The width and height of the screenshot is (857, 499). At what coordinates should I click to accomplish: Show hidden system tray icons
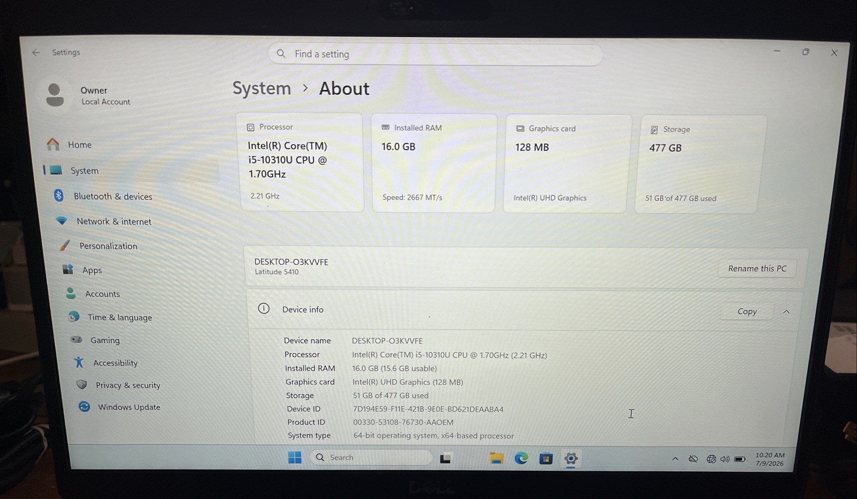675,459
